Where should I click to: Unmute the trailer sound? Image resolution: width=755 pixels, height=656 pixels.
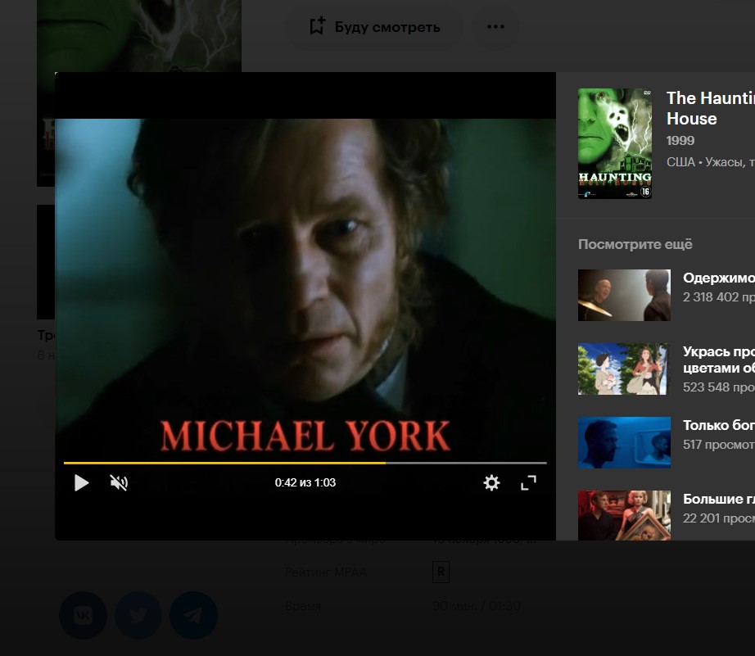119,482
